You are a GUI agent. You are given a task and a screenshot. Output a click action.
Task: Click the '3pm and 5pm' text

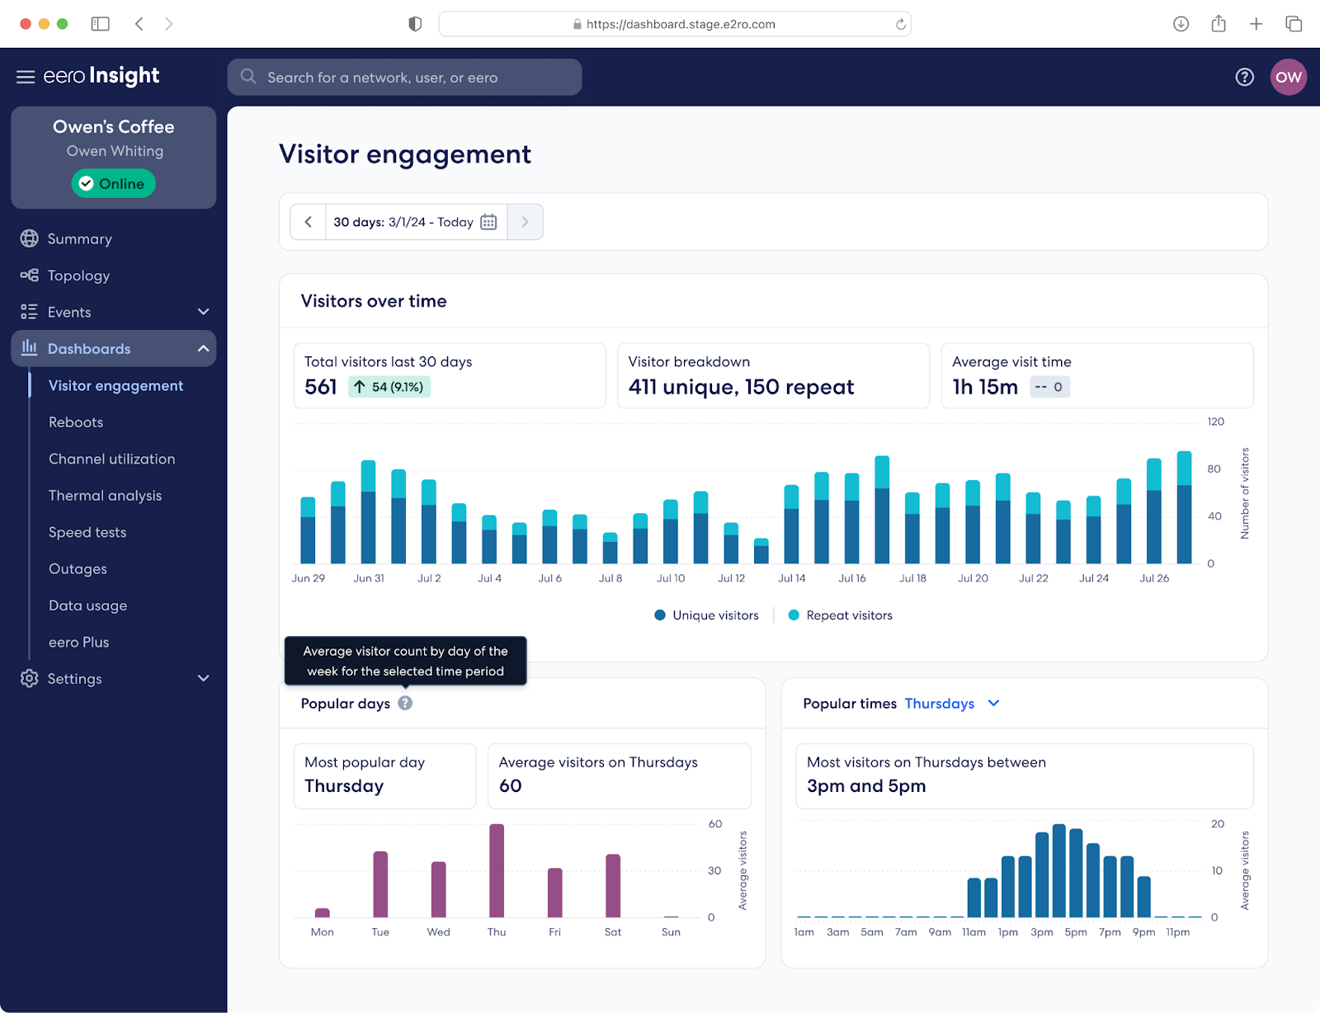[x=866, y=786]
